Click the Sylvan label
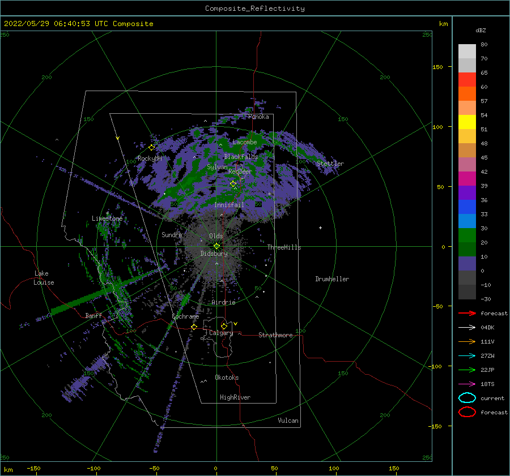 [x=217, y=168]
